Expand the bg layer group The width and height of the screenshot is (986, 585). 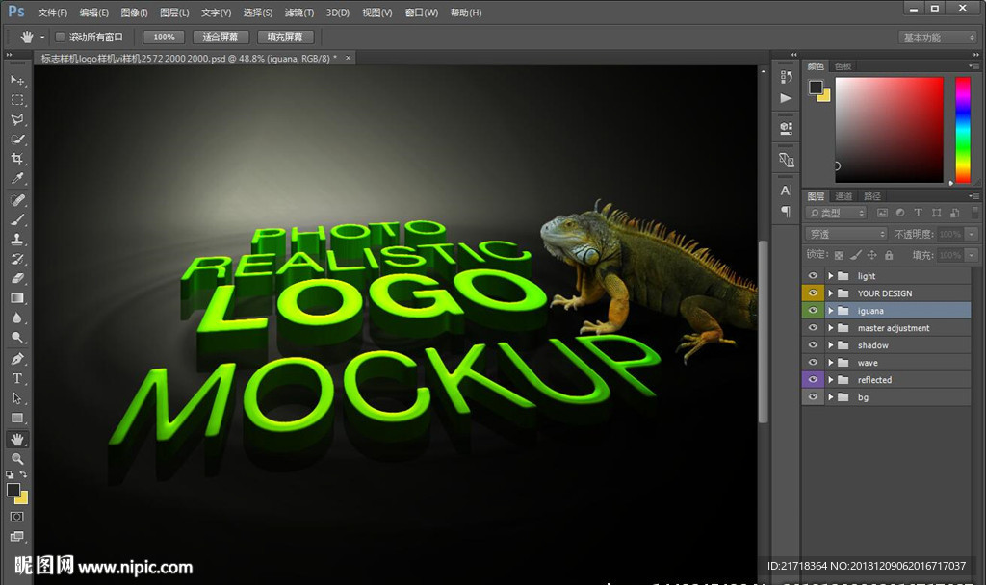coord(830,397)
